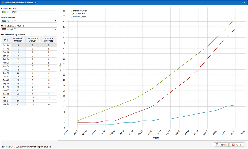Select the Nov 19 row date cell
This screenshot has width=248, height=149.
tap(6, 49)
